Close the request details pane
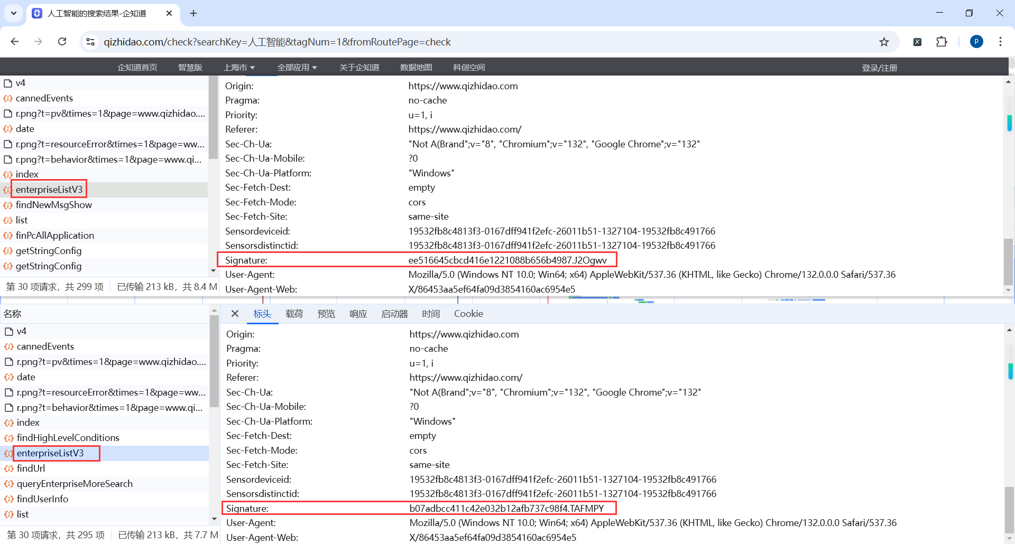1015x544 pixels. [235, 314]
